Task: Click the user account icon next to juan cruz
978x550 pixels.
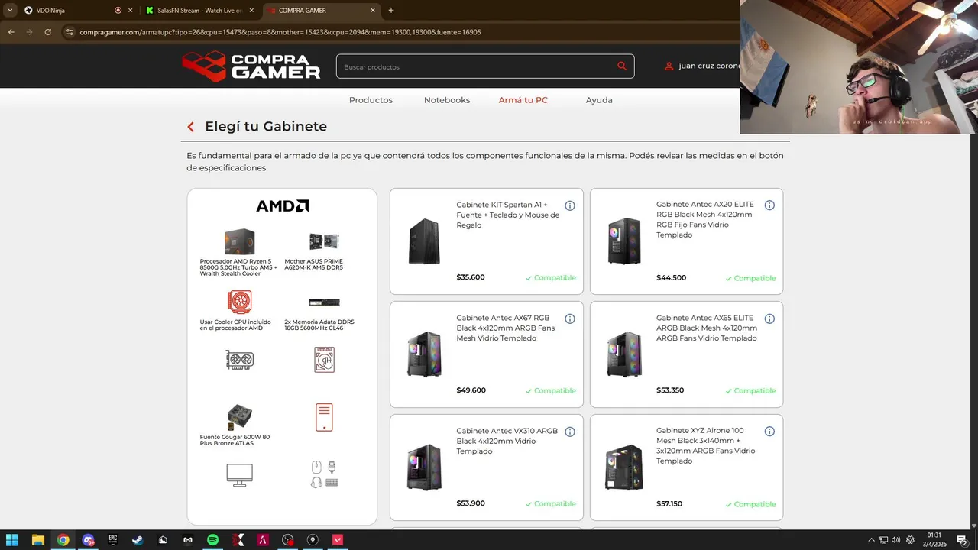Action: point(669,66)
